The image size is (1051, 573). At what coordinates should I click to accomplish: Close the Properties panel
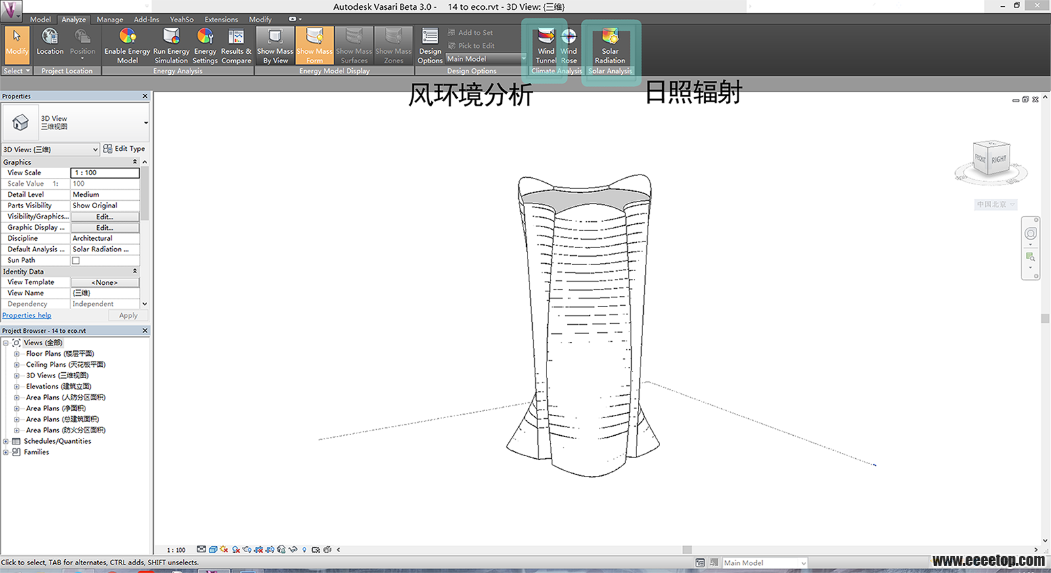pyautogui.click(x=145, y=96)
